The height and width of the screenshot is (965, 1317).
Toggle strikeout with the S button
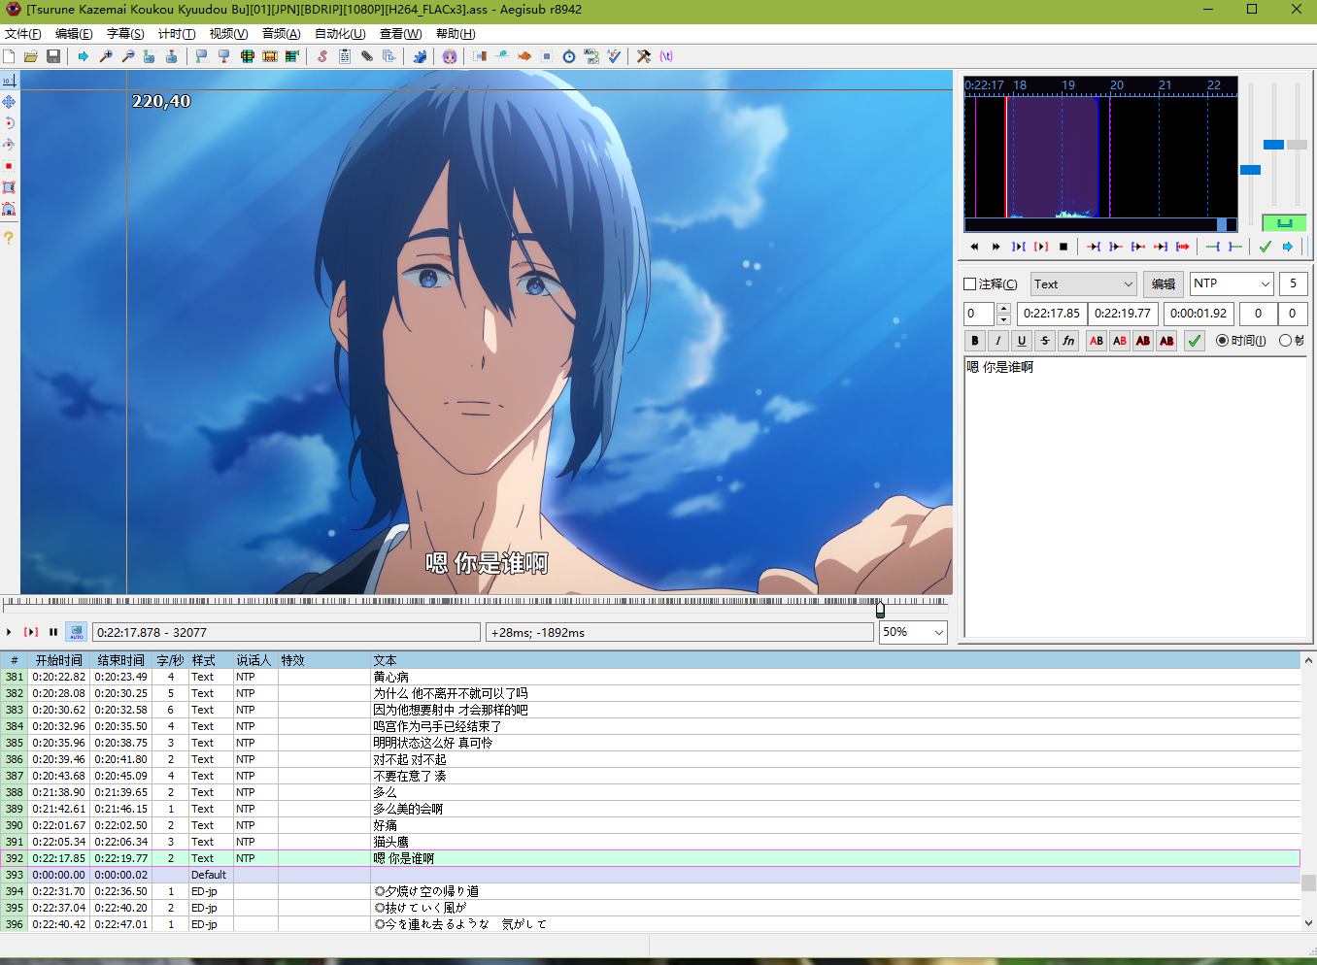1045,341
